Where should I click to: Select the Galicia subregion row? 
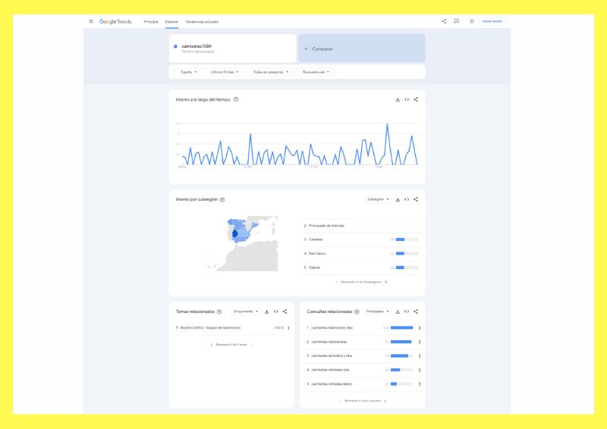click(361, 268)
